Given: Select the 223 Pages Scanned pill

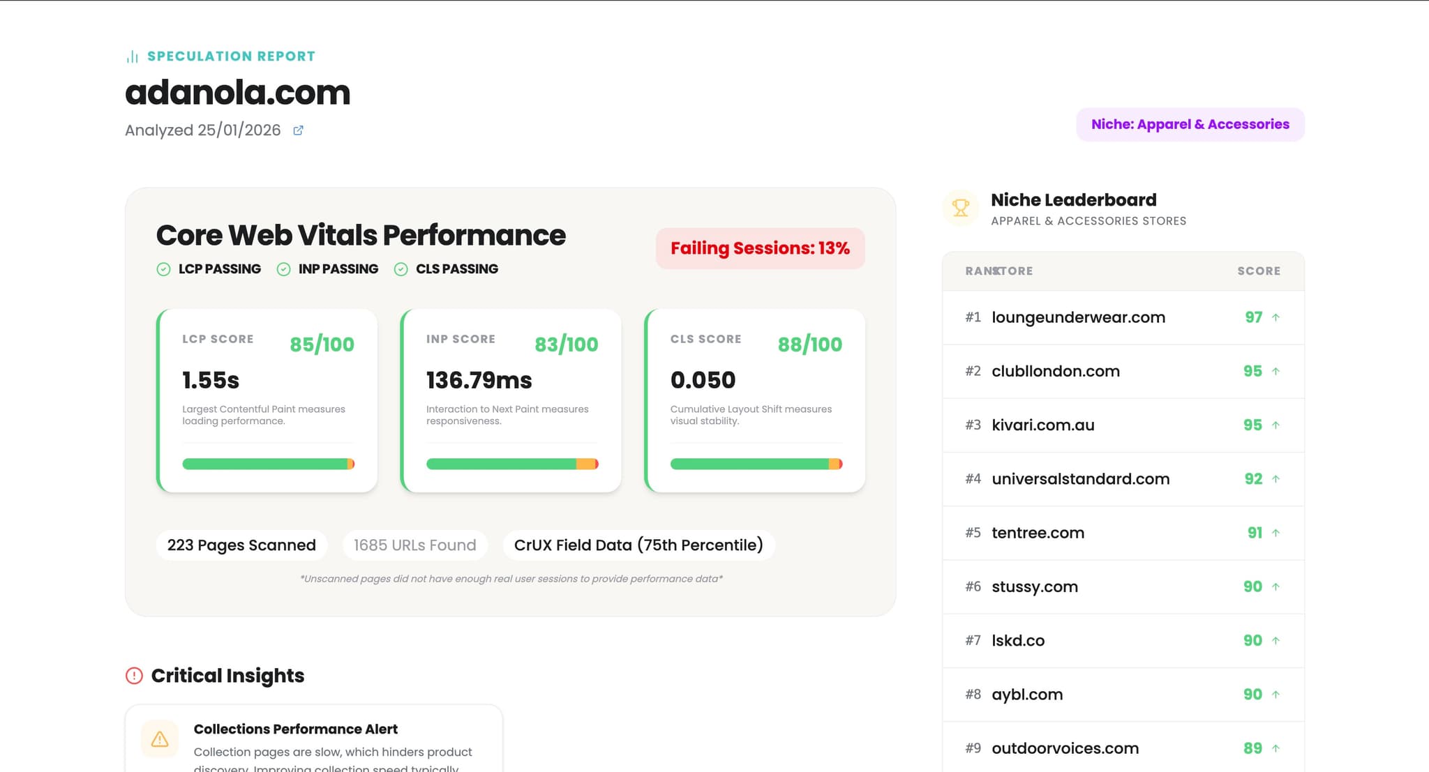Looking at the screenshot, I should 241,545.
